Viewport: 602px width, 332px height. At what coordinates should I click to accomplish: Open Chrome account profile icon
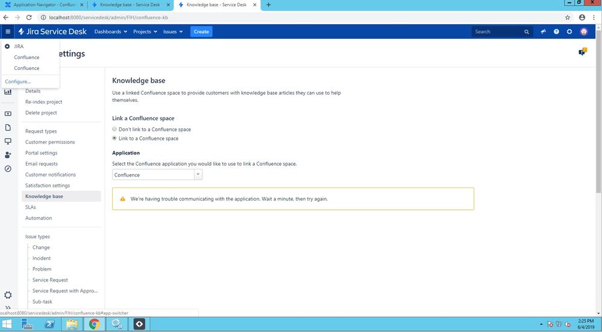582,17
